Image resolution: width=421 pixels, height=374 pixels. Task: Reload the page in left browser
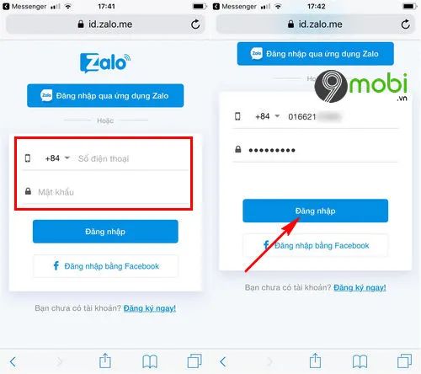pyautogui.click(x=195, y=24)
